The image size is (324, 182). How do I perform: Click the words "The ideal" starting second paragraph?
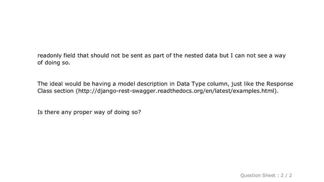50,84
